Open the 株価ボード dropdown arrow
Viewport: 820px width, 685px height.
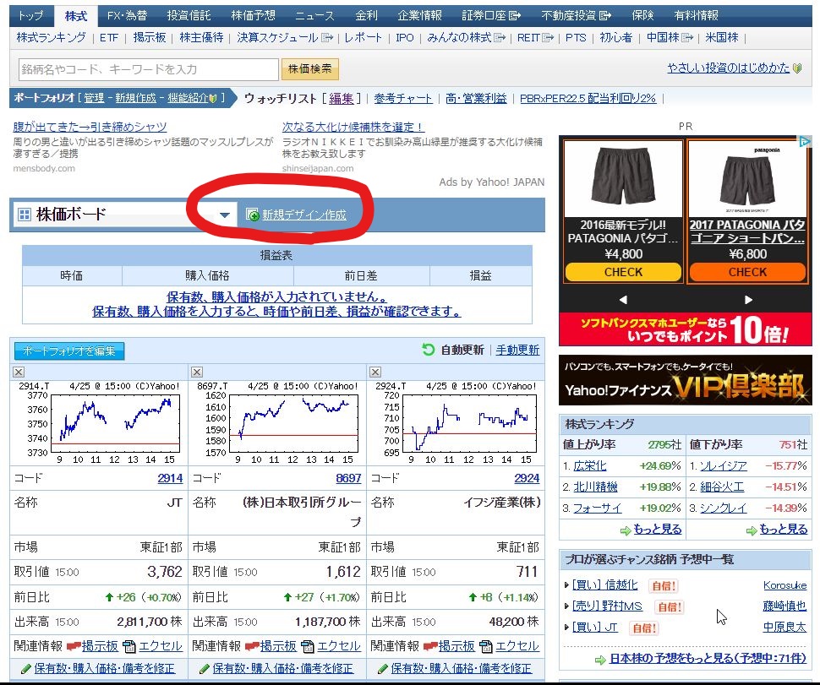pos(225,215)
